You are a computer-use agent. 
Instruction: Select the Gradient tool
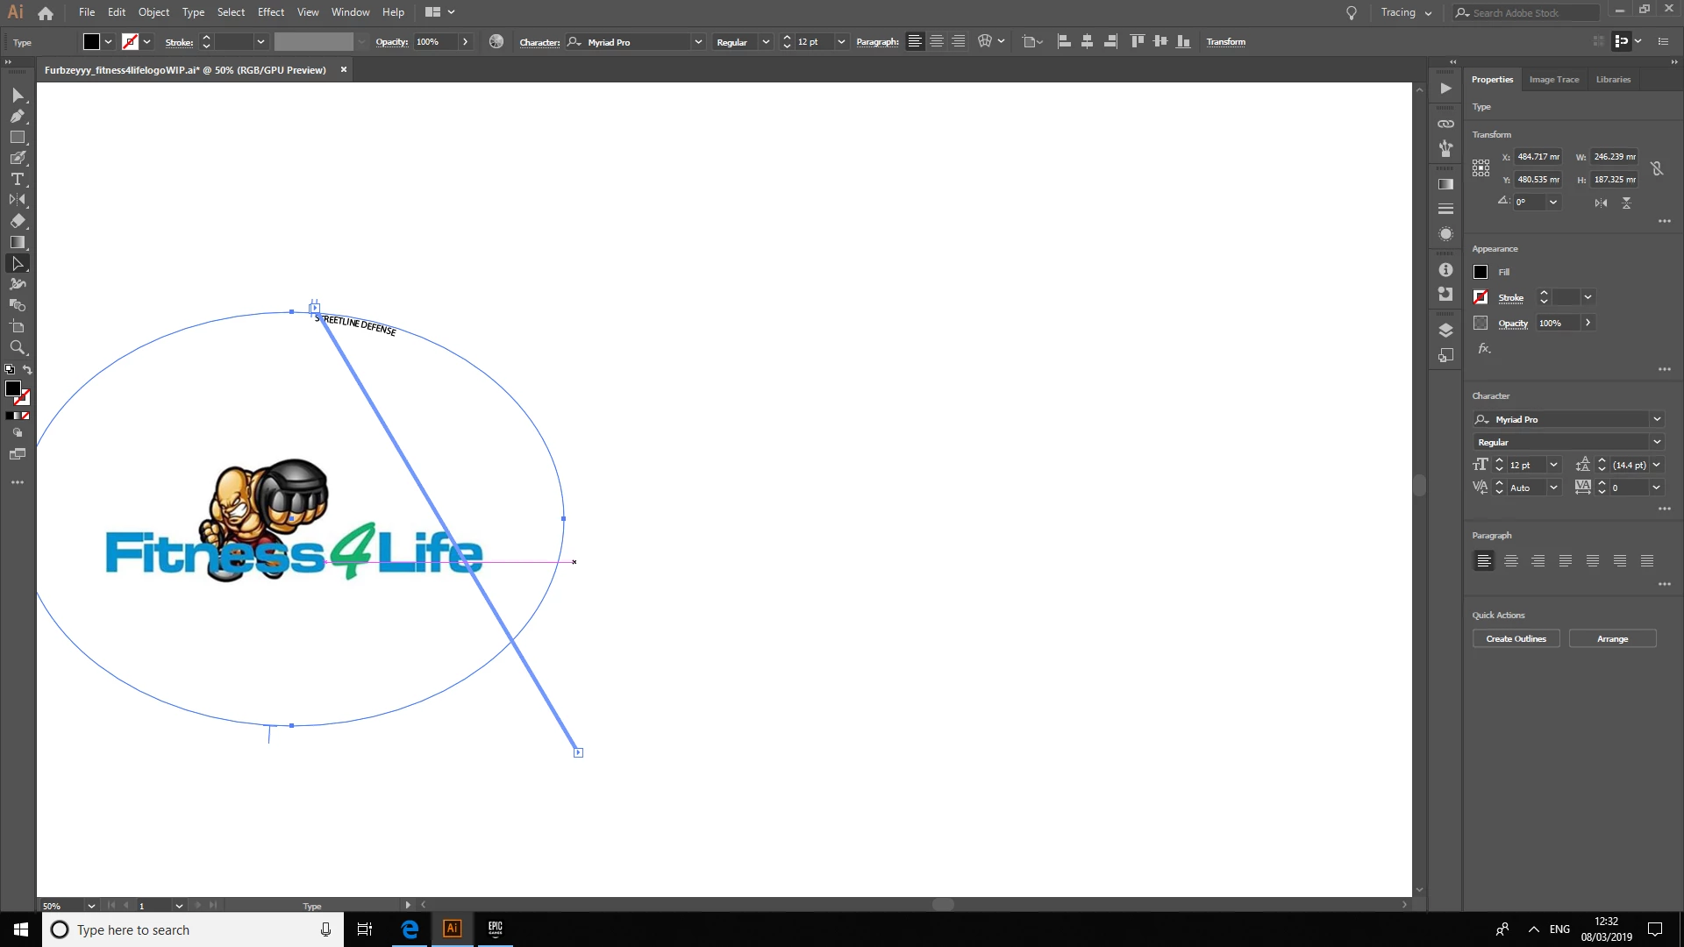18,242
